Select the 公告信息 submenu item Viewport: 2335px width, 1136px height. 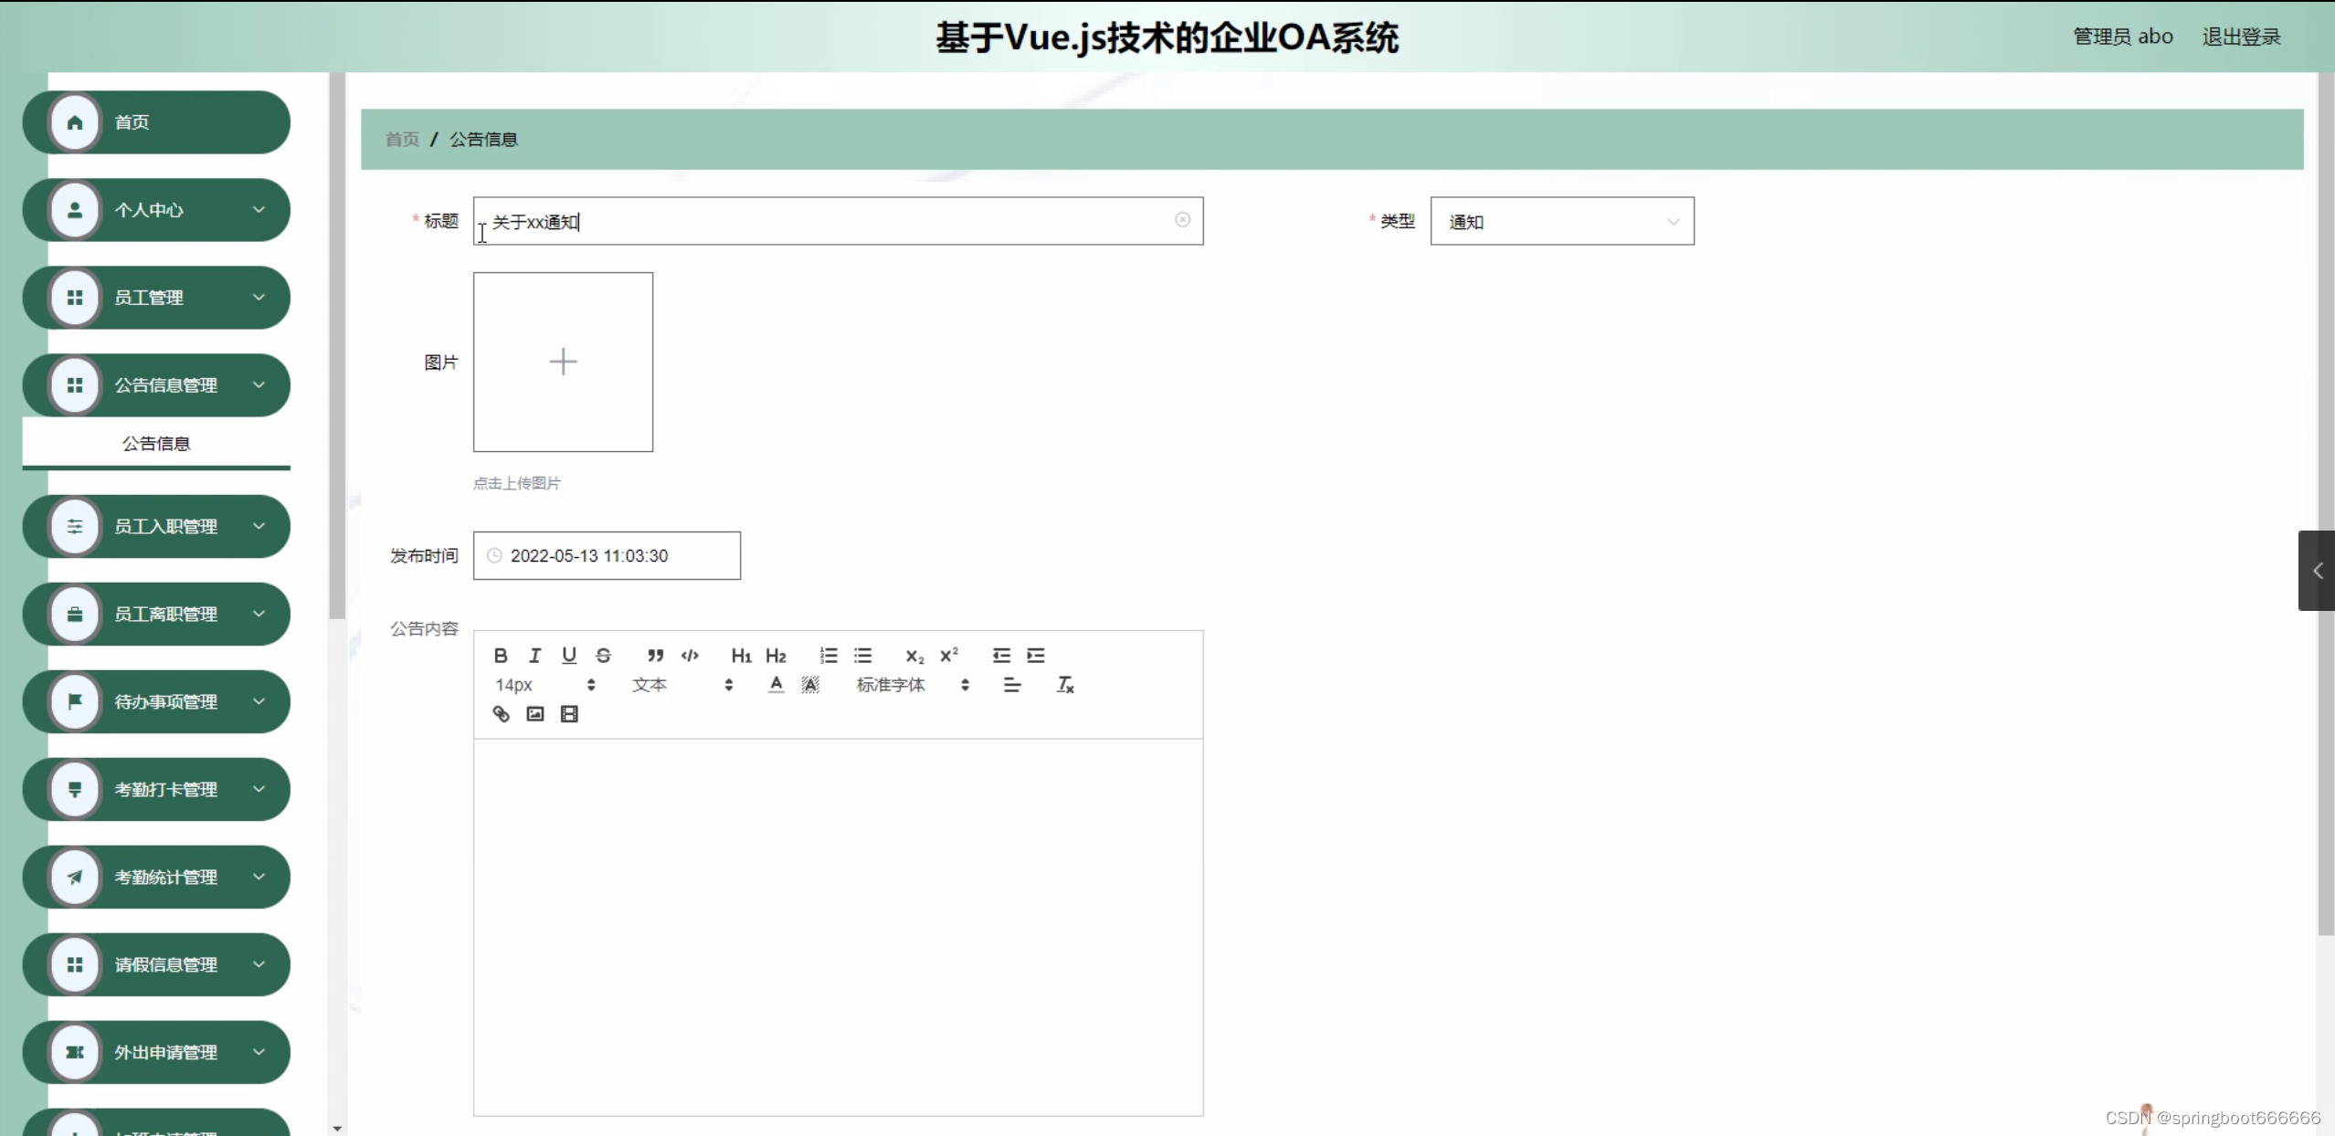tap(156, 443)
